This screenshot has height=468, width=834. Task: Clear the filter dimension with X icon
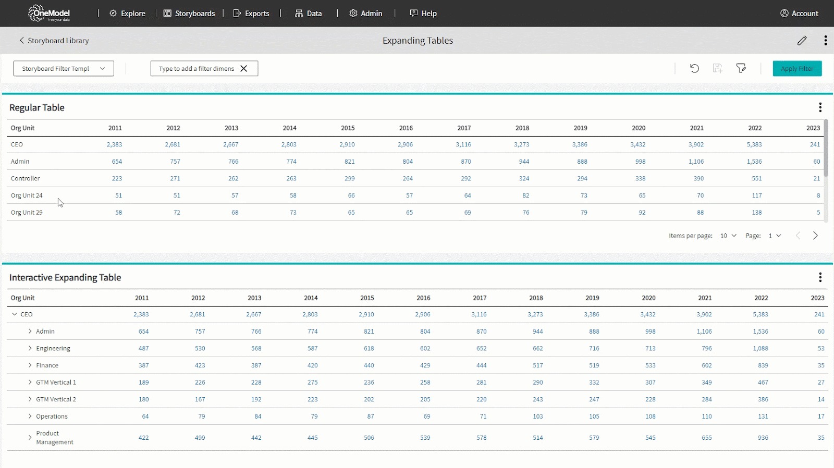[243, 69]
